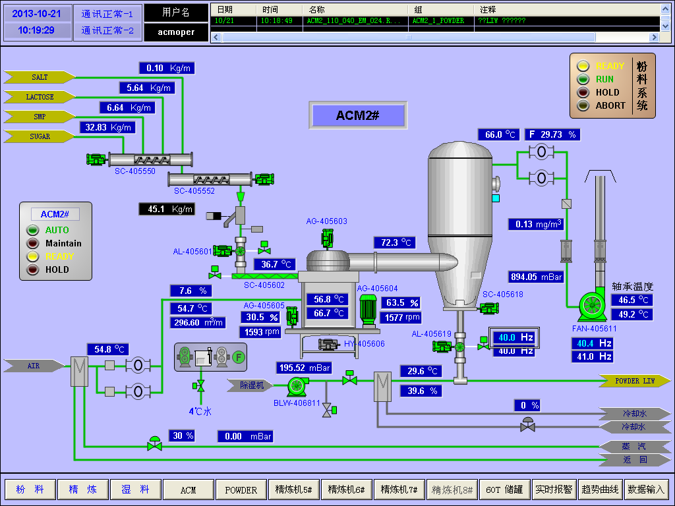Select hydraulic unit HY-405606
The image size is (675, 506).
pos(329,344)
